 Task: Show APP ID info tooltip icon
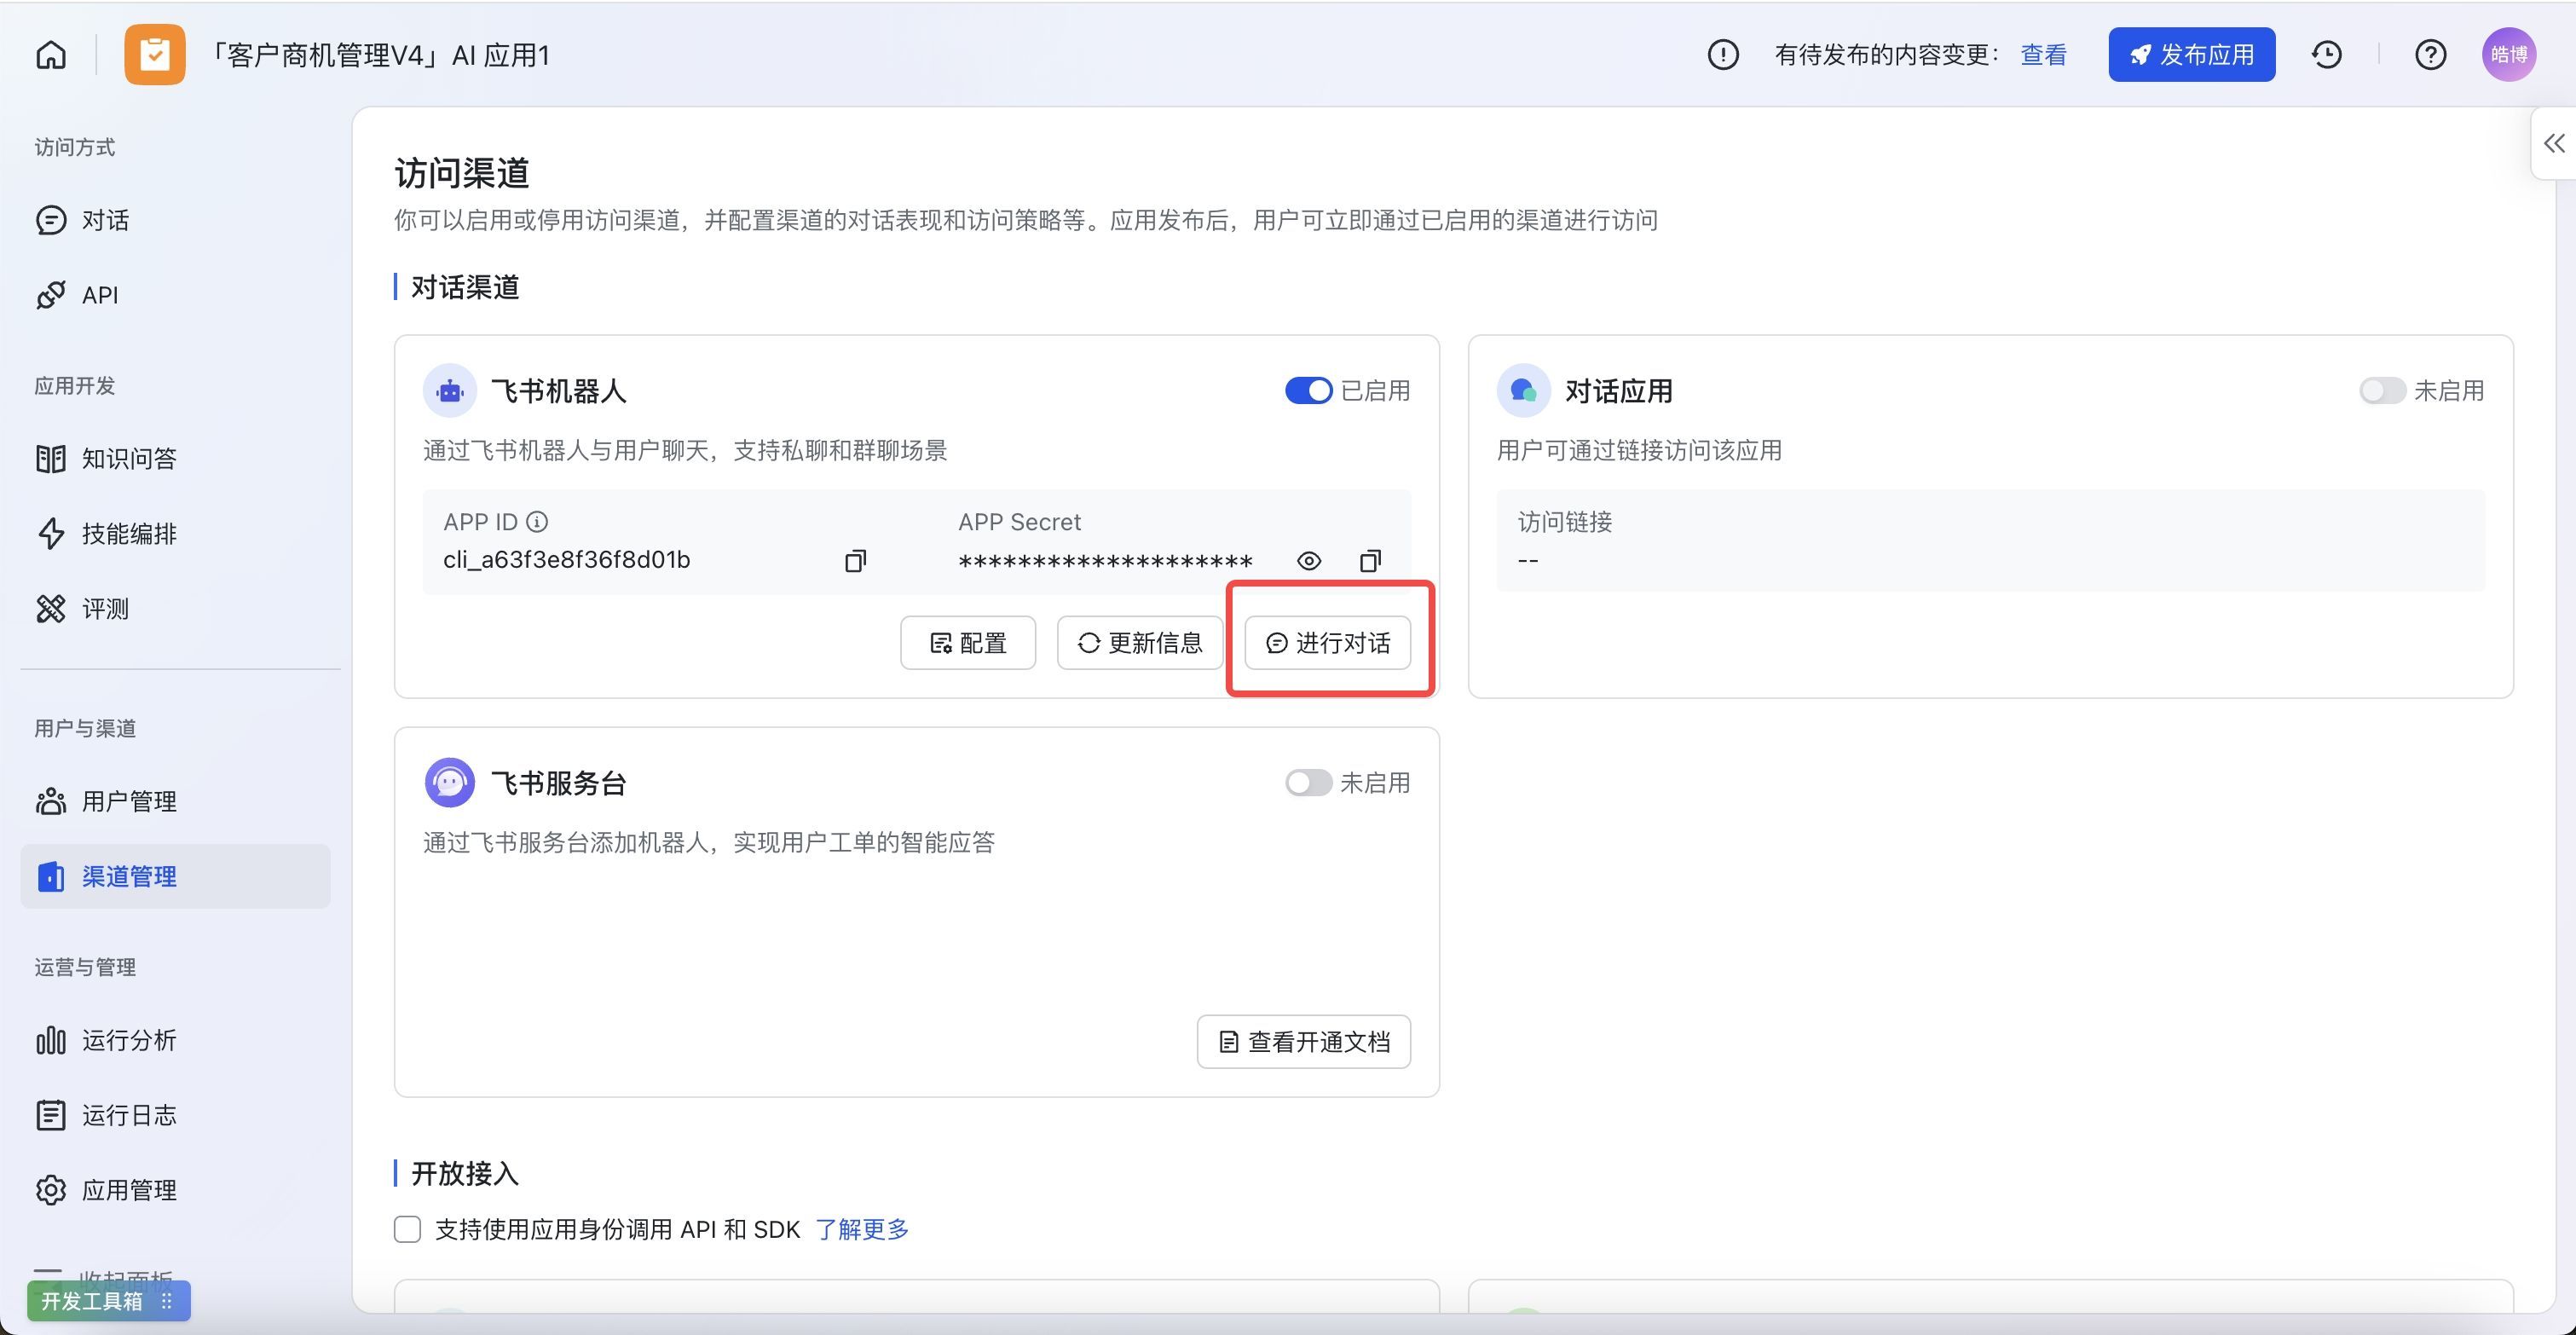click(x=537, y=522)
